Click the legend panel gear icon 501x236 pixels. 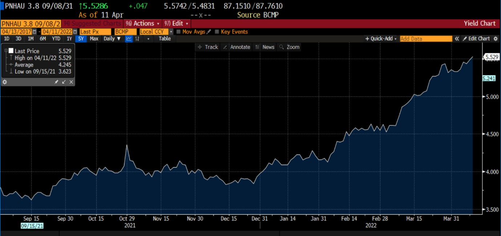[5, 82]
